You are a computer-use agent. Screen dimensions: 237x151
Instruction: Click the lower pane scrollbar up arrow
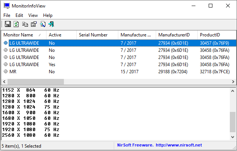pos(233,91)
